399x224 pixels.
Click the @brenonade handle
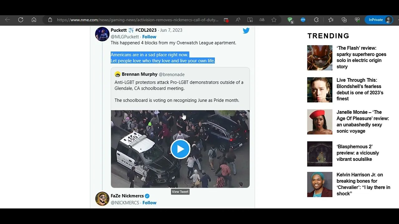(172, 74)
